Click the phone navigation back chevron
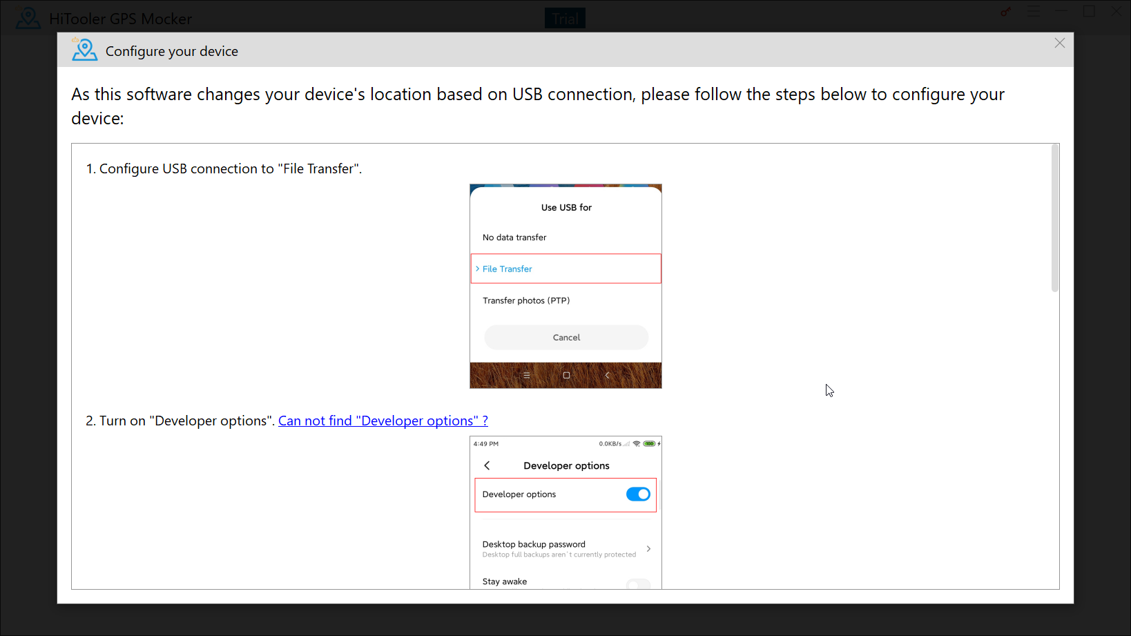This screenshot has width=1131, height=636. pyautogui.click(x=607, y=376)
